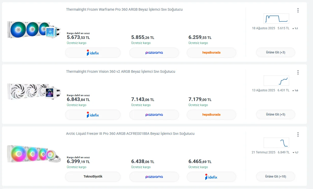Expand offers with Ürüne Git (+5) button
This screenshot has width=313, height=189.
pos(276,114)
